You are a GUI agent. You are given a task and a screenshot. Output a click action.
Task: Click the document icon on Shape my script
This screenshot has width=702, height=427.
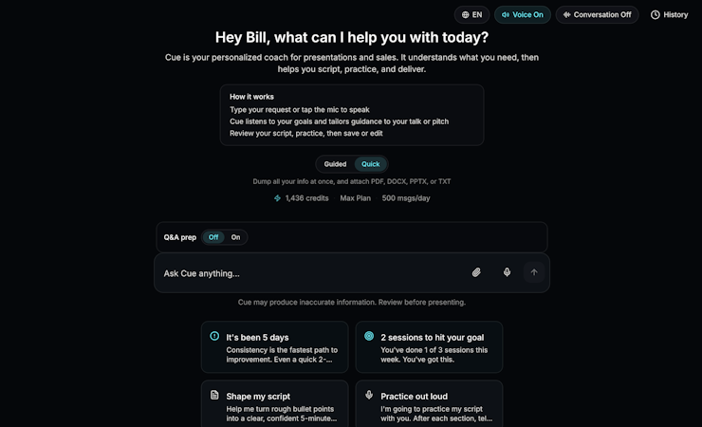pyautogui.click(x=214, y=396)
